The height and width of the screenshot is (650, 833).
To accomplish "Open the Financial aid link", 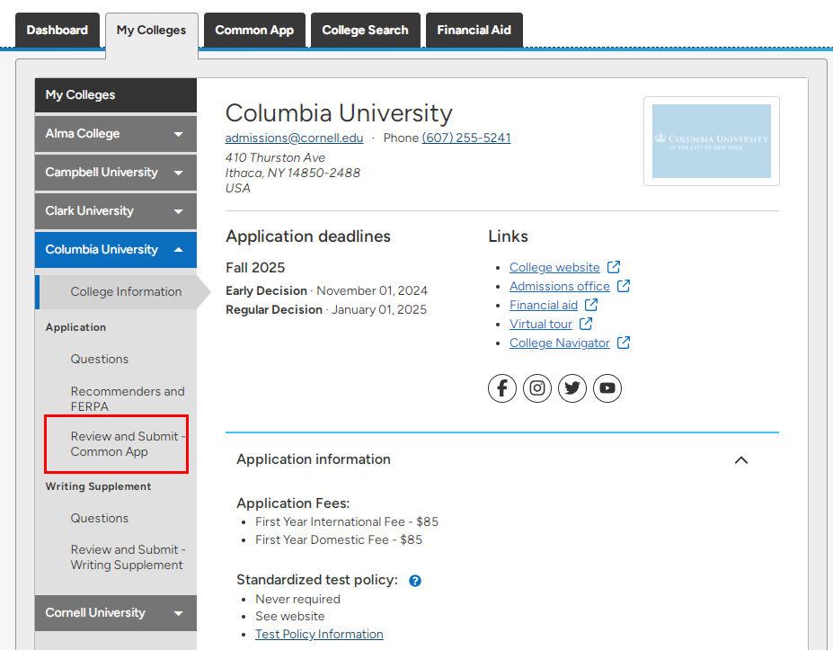I will (544, 305).
